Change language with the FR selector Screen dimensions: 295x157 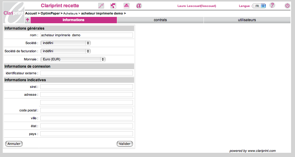point(259,6)
